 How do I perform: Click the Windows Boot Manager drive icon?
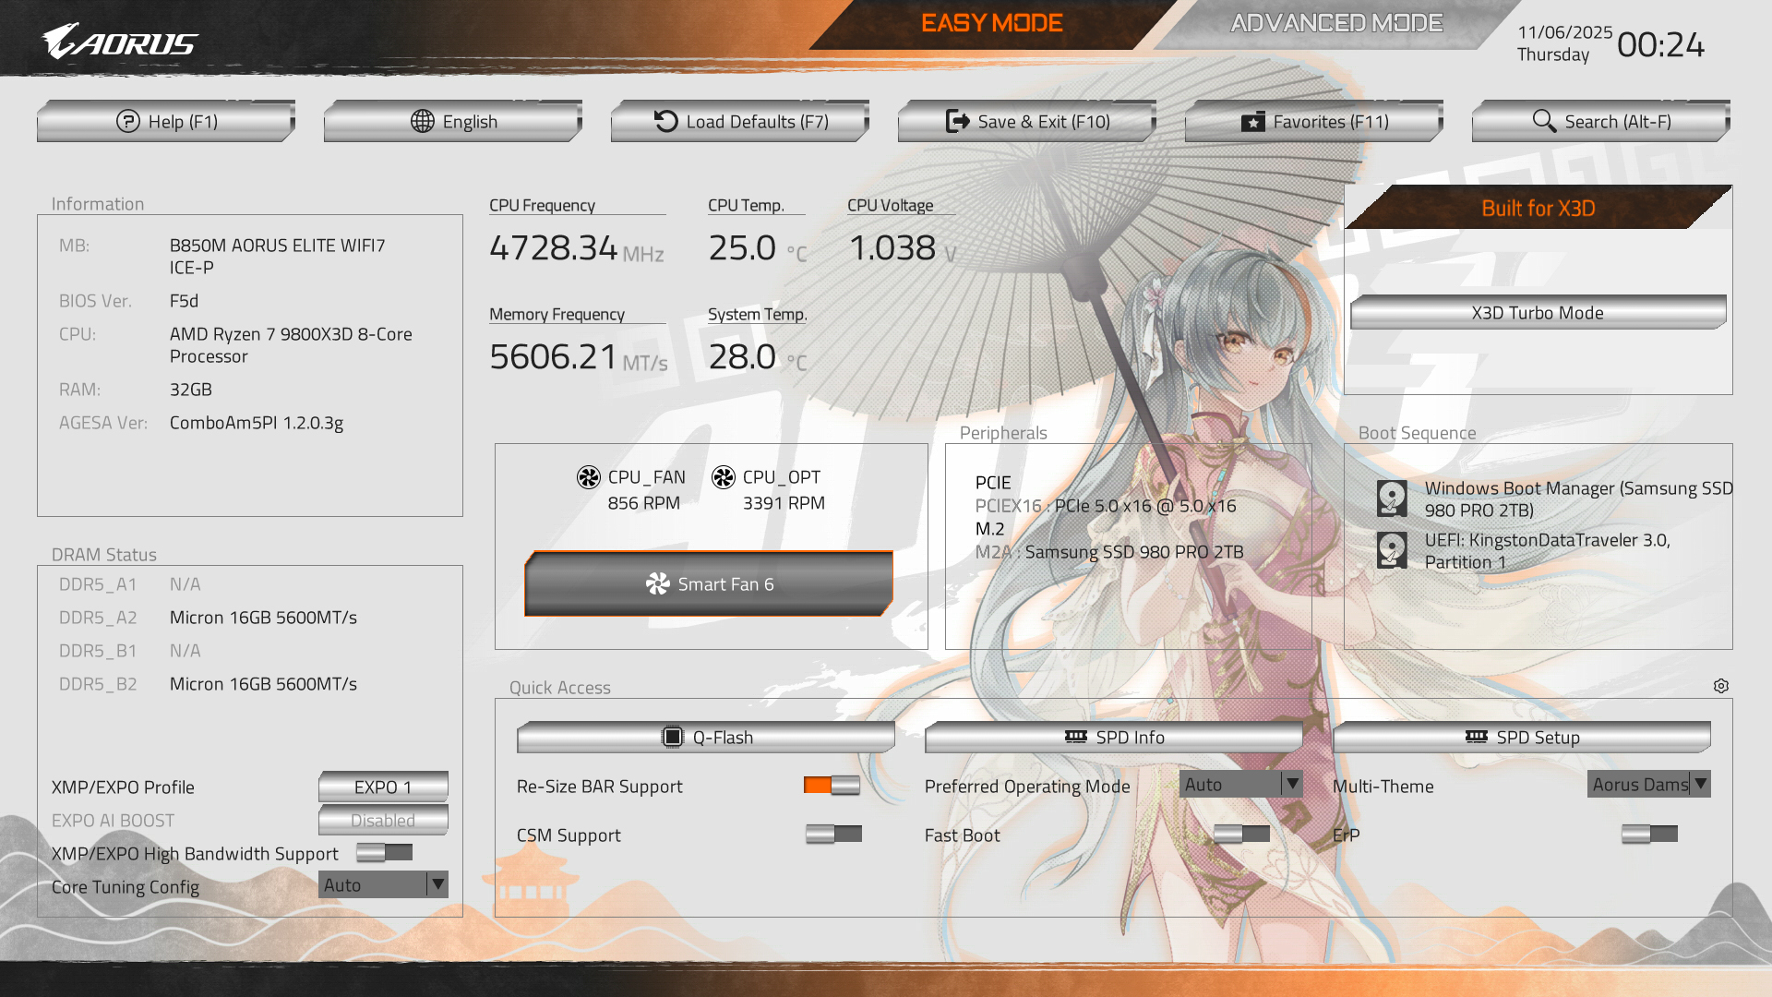point(1392,498)
